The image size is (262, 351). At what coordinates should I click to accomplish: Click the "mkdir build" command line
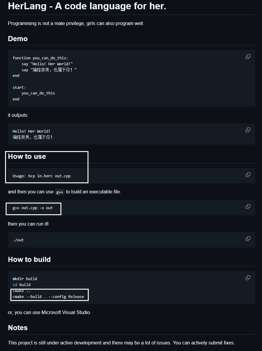click(x=25, y=279)
